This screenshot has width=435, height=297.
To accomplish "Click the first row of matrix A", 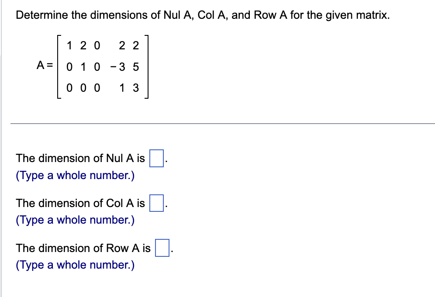I will pyautogui.click(x=103, y=45).
